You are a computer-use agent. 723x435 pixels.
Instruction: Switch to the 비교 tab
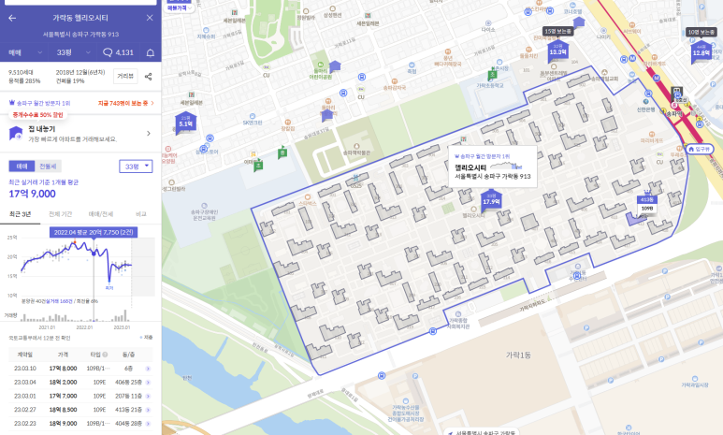tap(141, 214)
